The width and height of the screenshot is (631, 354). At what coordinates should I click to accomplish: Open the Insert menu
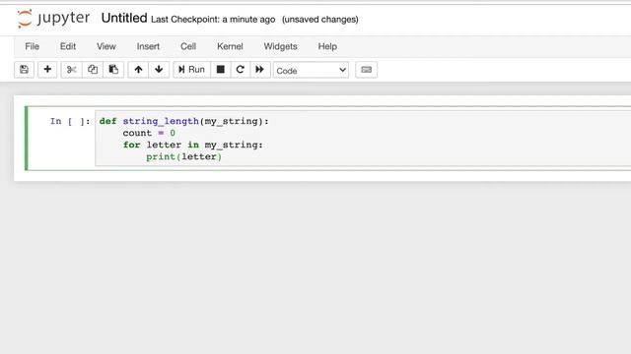148,46
